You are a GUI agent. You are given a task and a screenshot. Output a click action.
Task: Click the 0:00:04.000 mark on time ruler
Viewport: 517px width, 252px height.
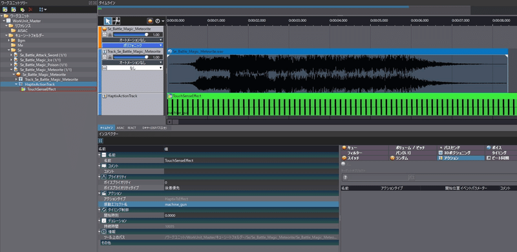tap(338, 21)
